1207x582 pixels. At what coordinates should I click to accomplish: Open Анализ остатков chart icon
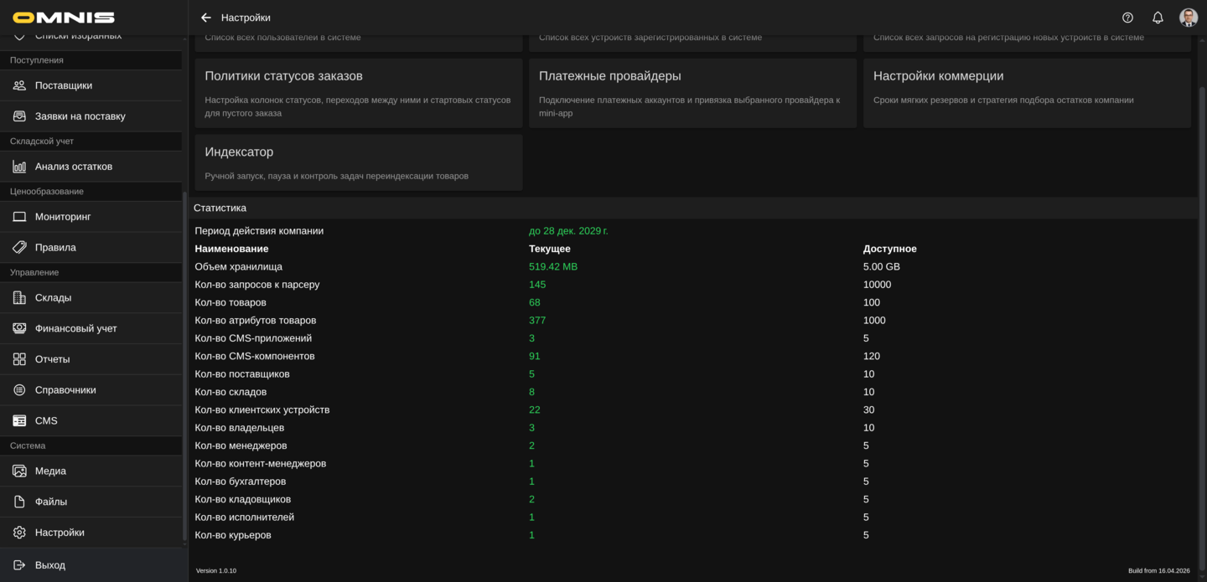[x=19, y=167]
